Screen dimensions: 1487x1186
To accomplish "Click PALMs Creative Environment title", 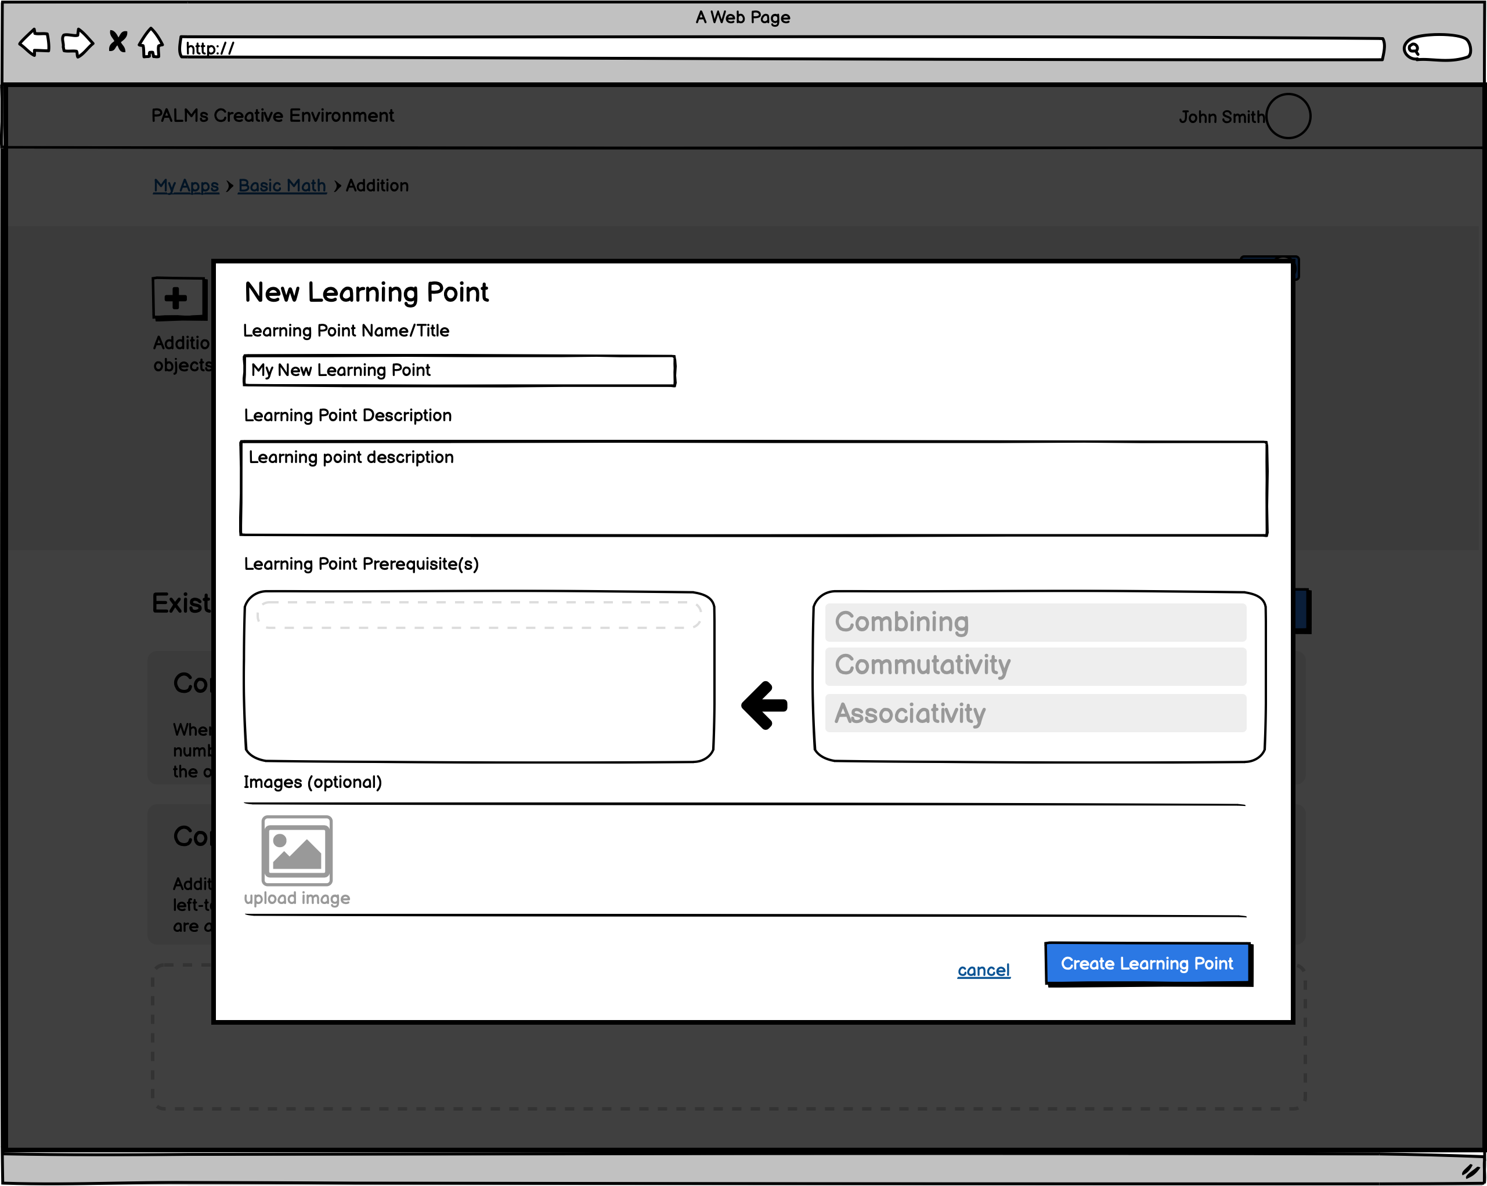I will [272, 115].
